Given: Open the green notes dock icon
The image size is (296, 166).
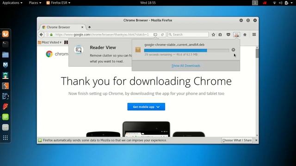Looking at the screenshot, I should (x=5, y=117).
